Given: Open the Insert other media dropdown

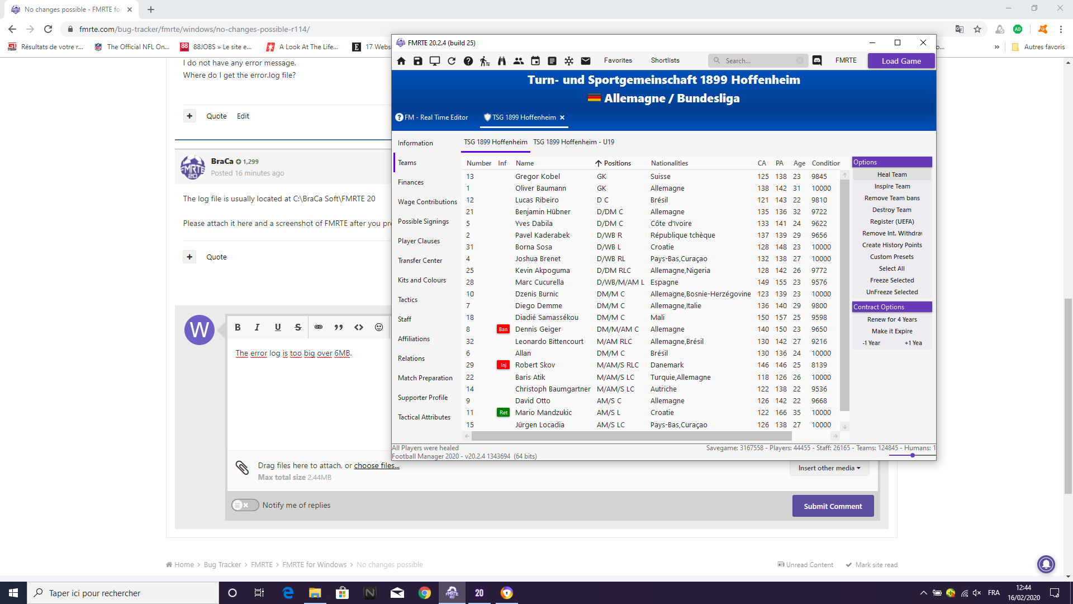Looking at the screenshot, I should [x=829, y=468].
